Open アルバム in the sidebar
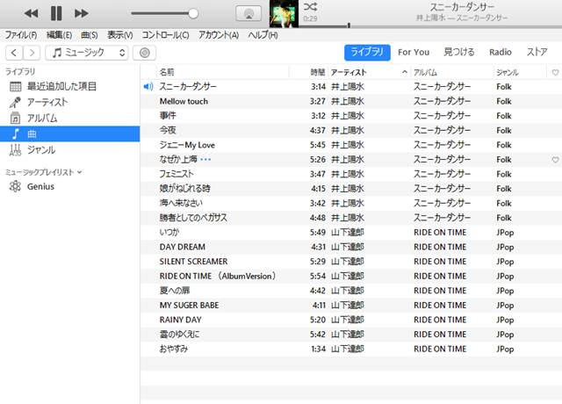Image resolution: width=562 pixels, height=404 pixels. (x=70, y=118)
